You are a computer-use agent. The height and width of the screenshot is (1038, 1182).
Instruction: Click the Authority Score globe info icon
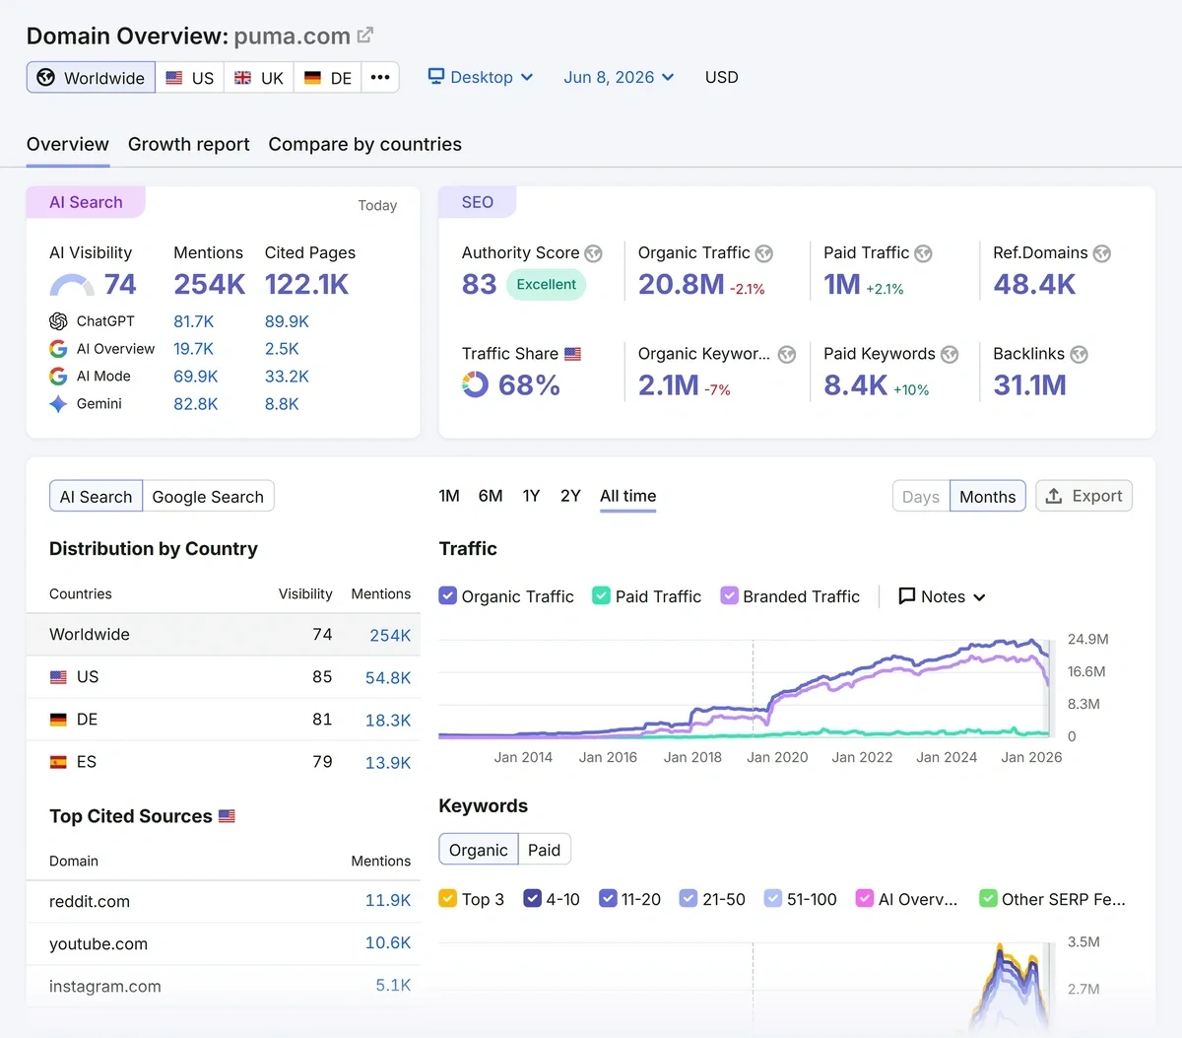point(593,253)
